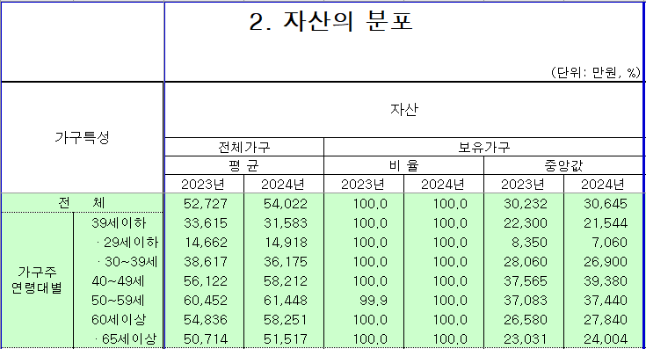Click '2024년' header under 비 율
The width and height of the screenshot is (646, 349).
pyautogui.click(x=444, y=184)
